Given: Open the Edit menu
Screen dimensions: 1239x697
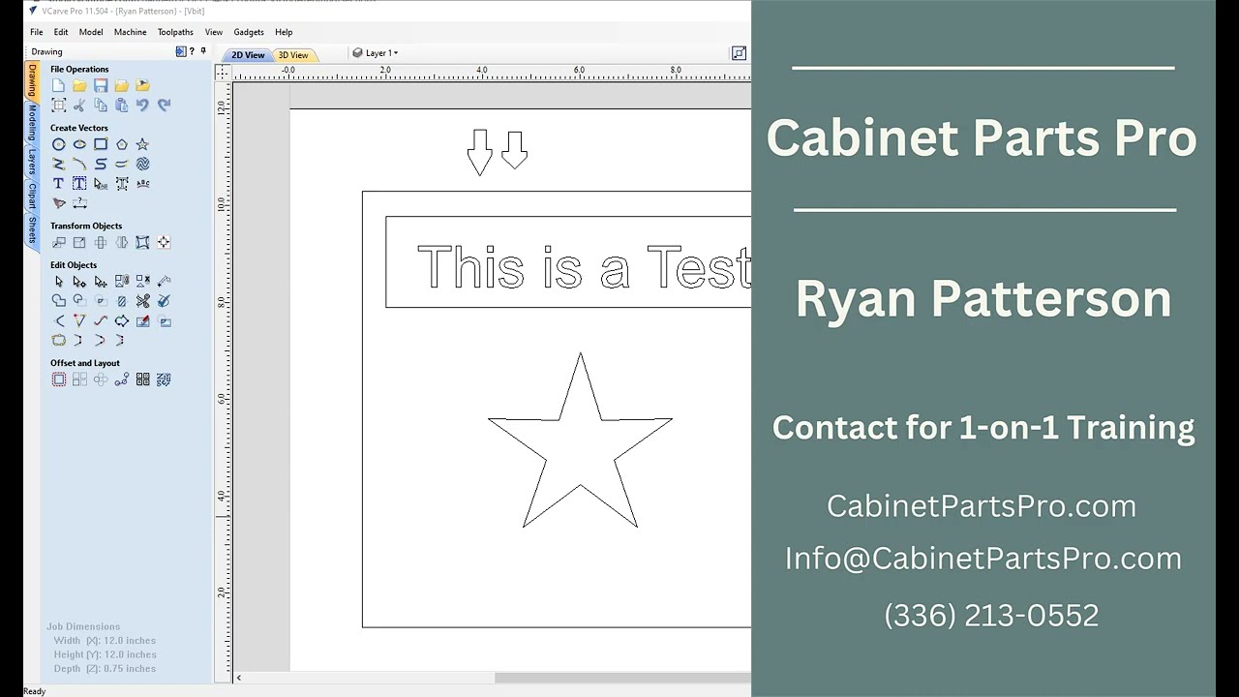Looking at the screenshot, I should point(61,32).
